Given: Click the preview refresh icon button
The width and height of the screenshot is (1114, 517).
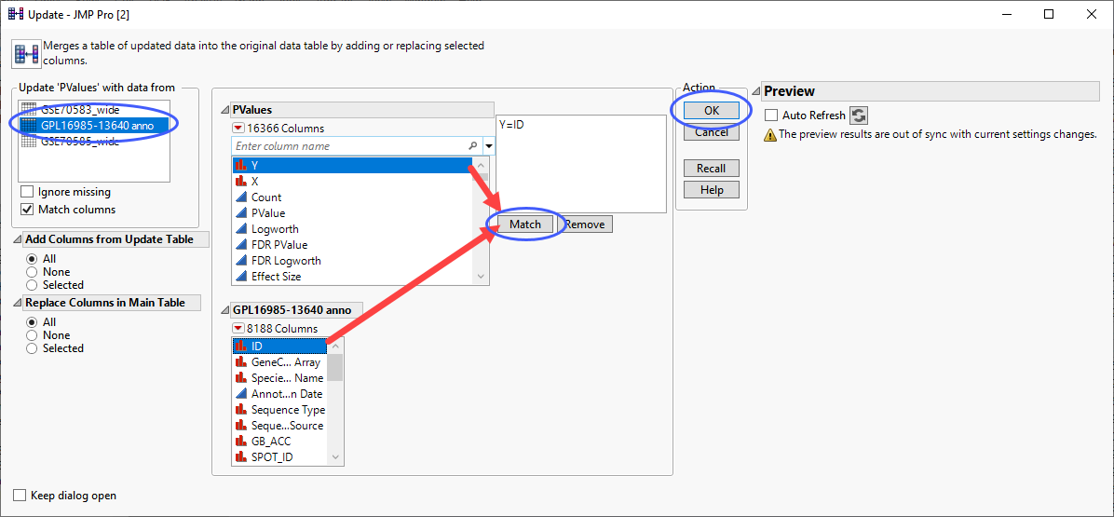Looking at the screenshot, I should point(859,116).
